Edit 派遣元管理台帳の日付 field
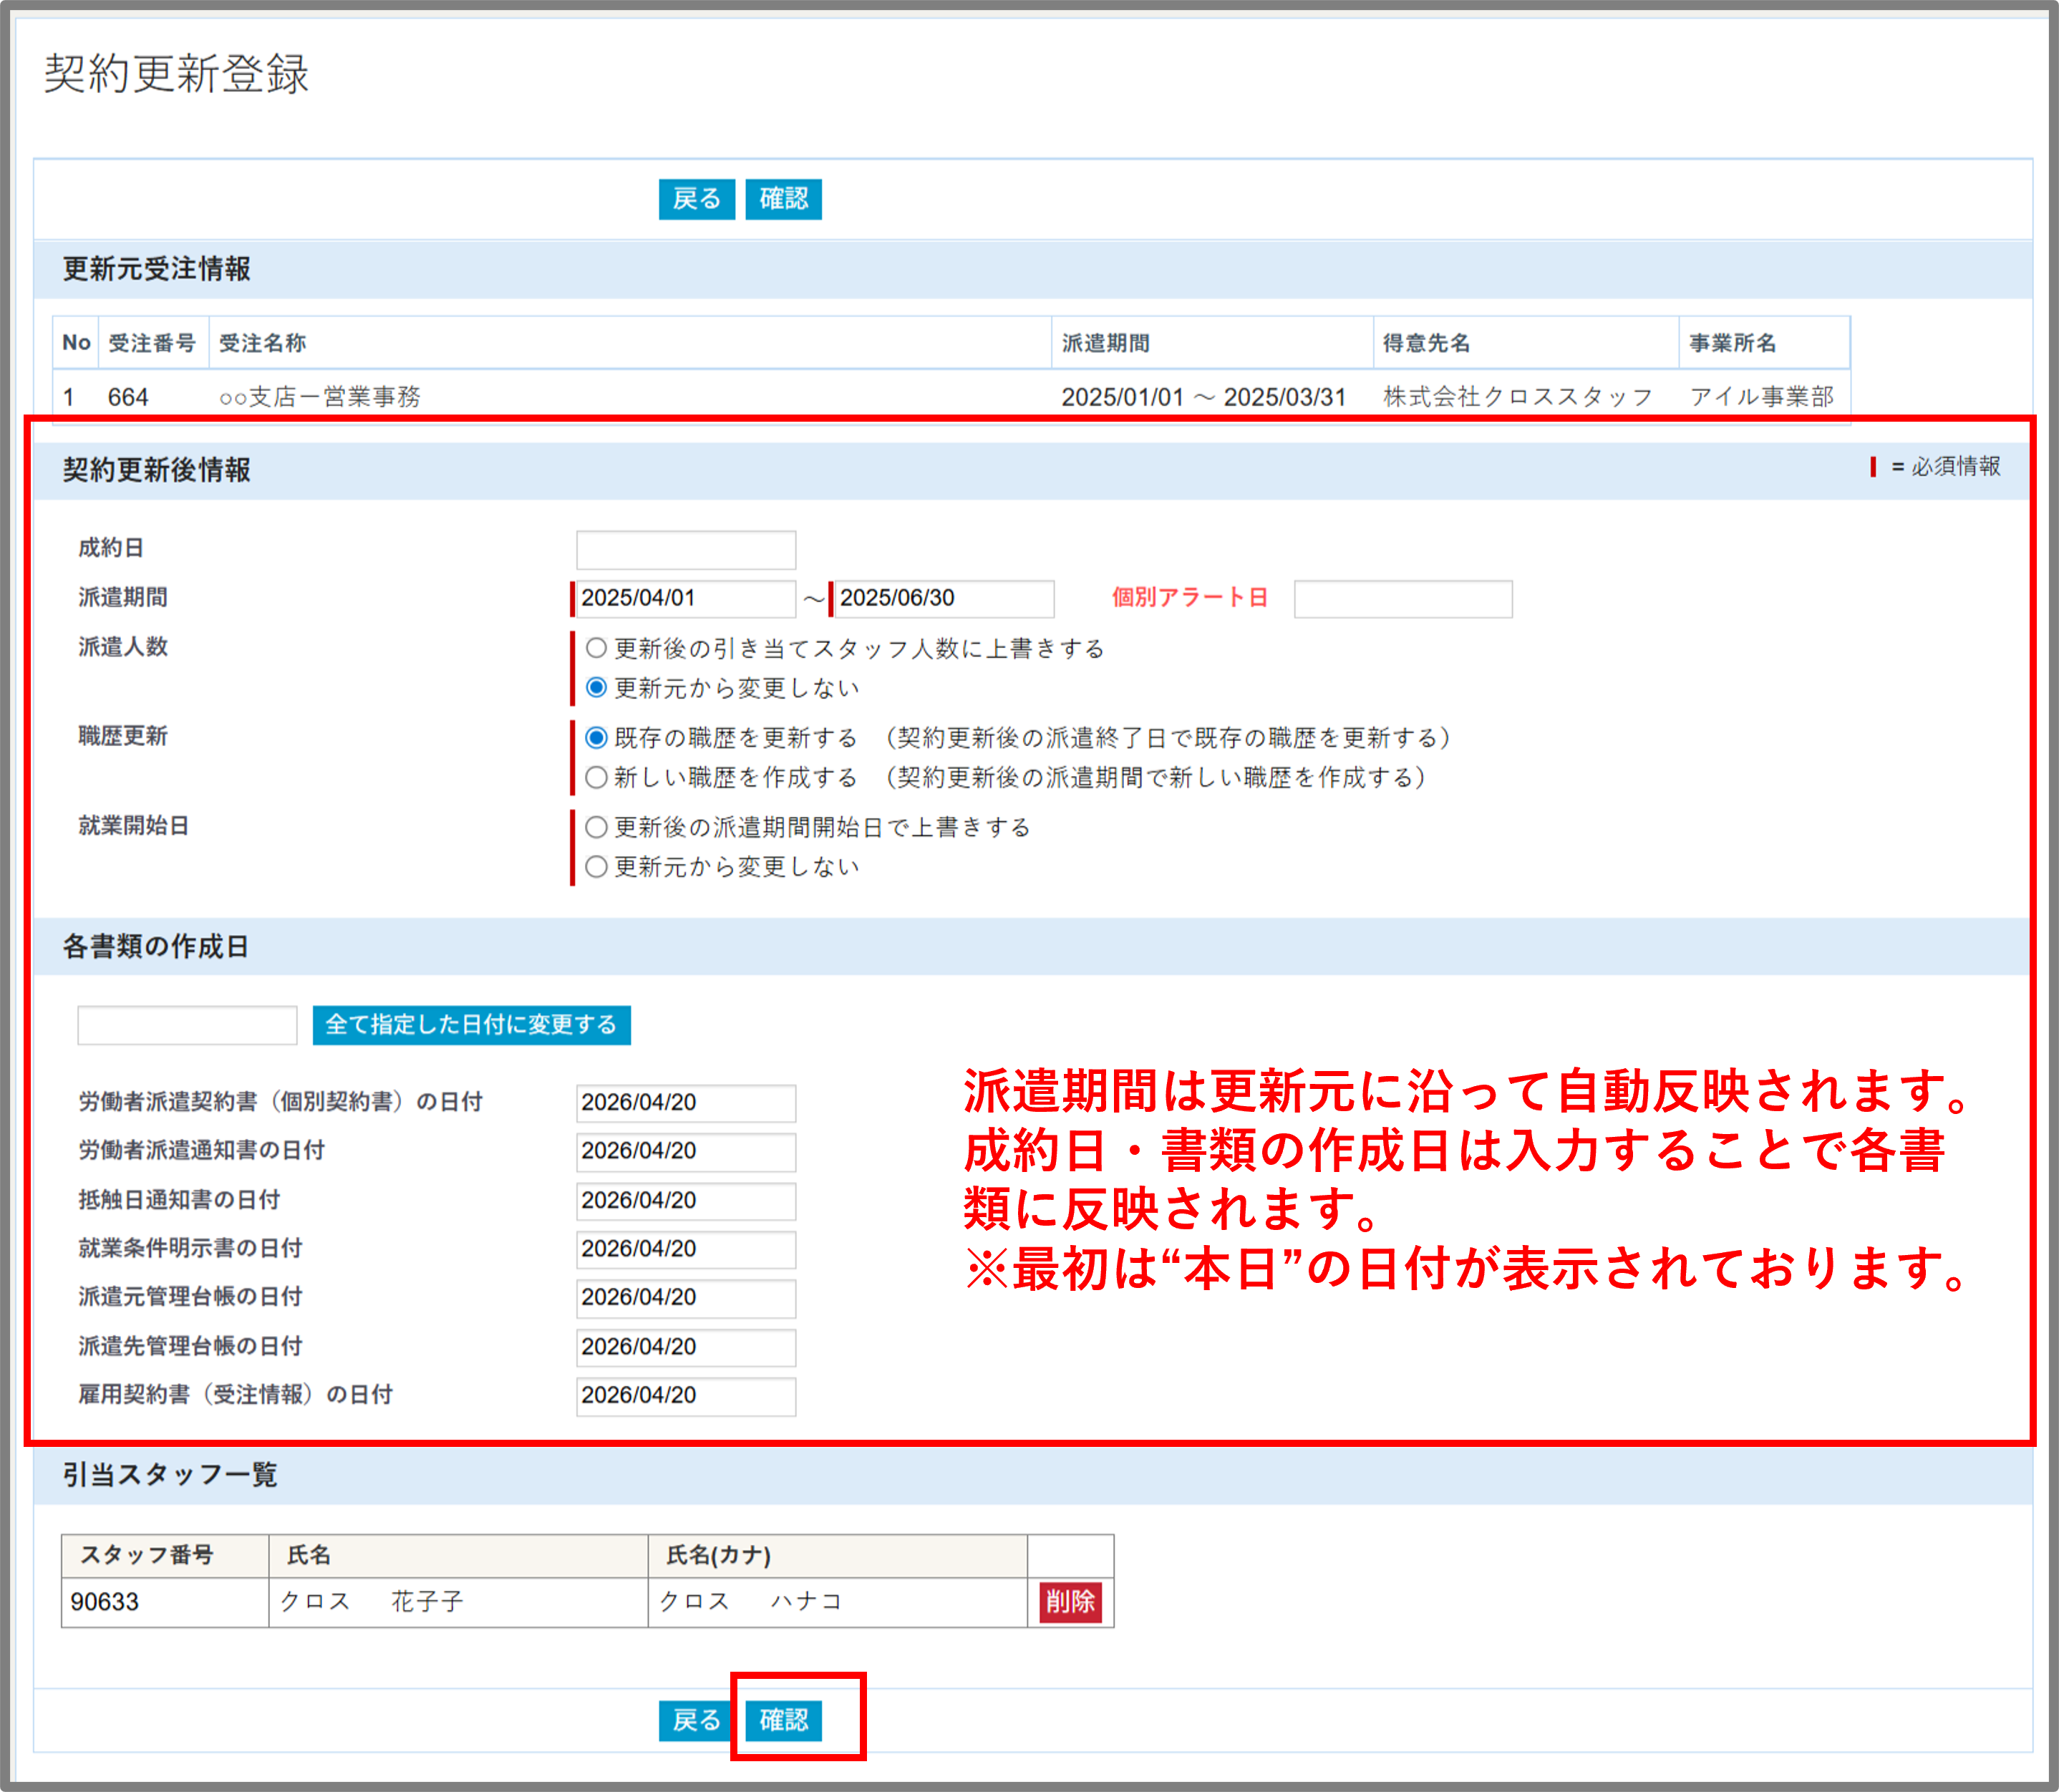Viewport: 2059px width, 1792px height. (686, 1298)
